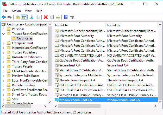Expand the Trusted People node

pos(4,66)
